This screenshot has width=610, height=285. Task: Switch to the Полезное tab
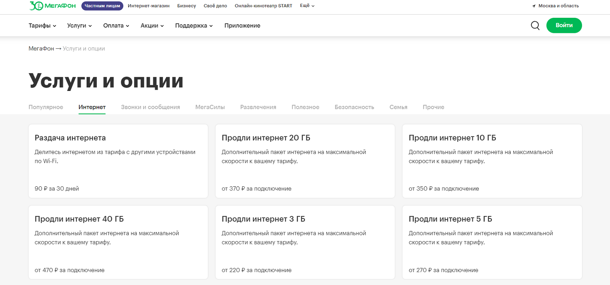coord(305,107)
